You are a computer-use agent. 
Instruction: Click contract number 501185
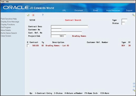click(x=35, y=46)
